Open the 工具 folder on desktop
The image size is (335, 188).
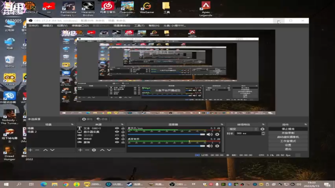point(166,8)
